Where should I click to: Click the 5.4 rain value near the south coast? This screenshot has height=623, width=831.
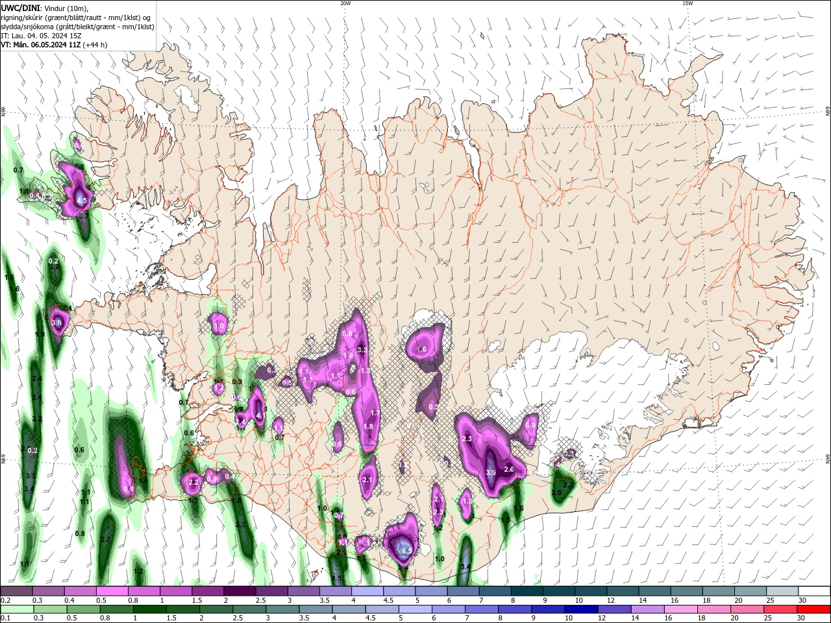465,567
